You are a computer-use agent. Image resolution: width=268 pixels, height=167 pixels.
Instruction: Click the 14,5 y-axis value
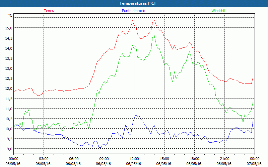pyautogui.click(x=9, y=38)
